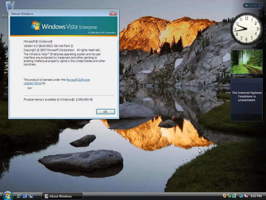Click the About Windows title bar text
266x200 pixels.
click(x=22, y=14)
